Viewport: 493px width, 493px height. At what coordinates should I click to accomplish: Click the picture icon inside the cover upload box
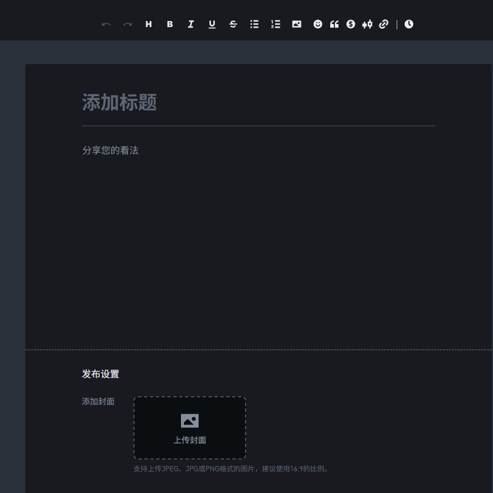(190, 421)
